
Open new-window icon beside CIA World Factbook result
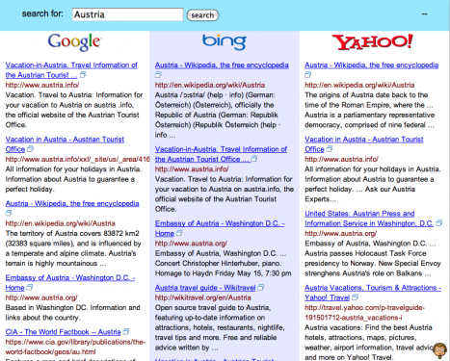pyautogui.click(x=126, y=331)
